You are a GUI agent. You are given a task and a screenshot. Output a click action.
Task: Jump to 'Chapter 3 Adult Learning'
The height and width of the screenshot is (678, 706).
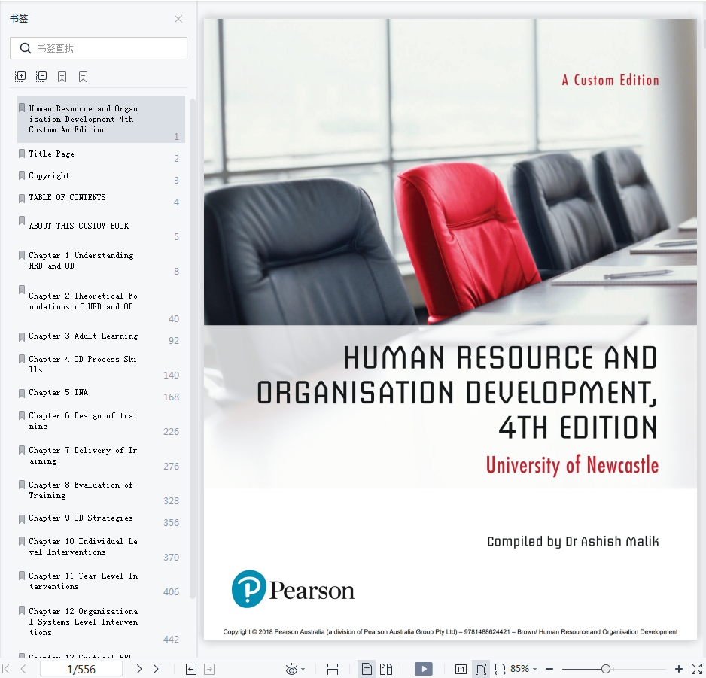[x=101, y=336]
